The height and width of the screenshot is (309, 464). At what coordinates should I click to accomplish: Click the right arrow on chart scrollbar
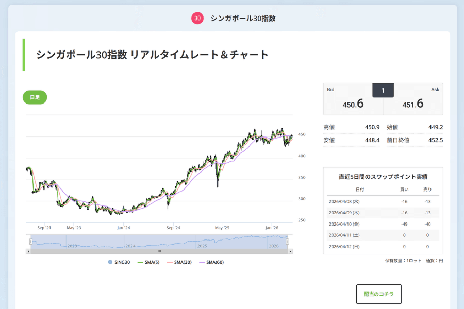coord(290,251)
